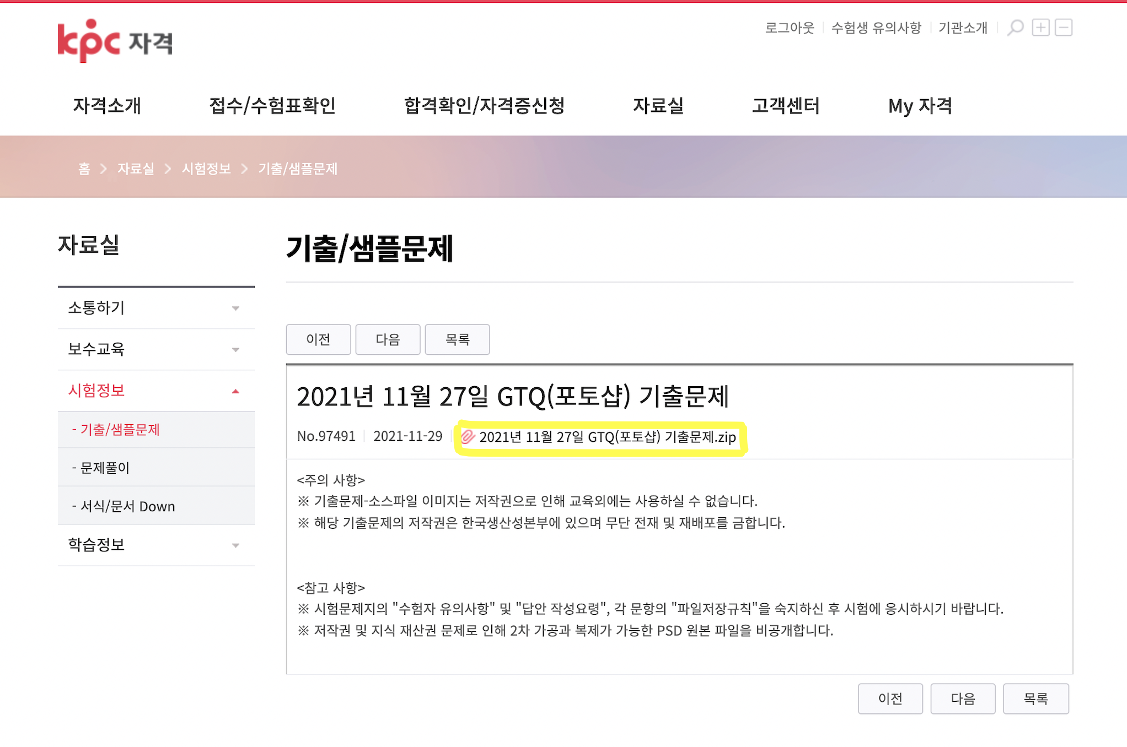Open the My 자격 menu

click(x=920, y=106)
